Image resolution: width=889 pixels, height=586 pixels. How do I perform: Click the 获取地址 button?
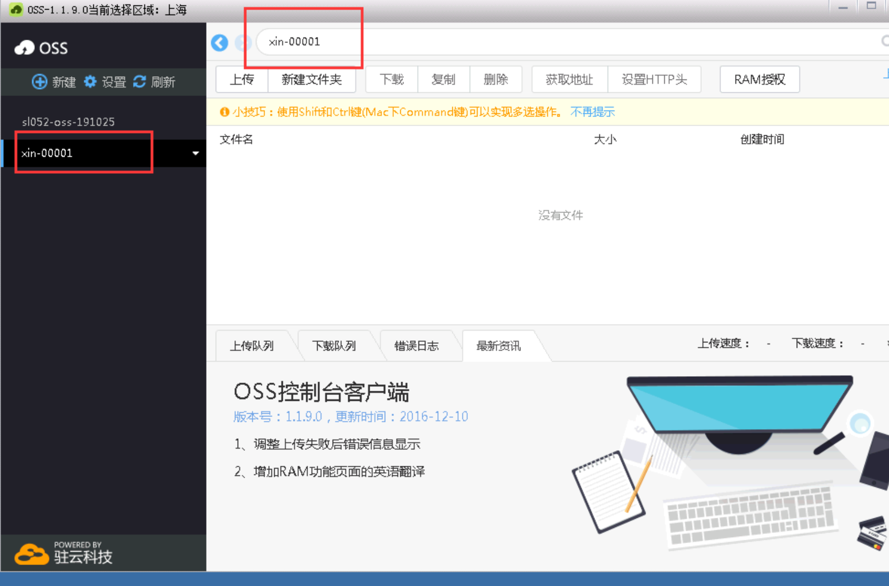569,79
